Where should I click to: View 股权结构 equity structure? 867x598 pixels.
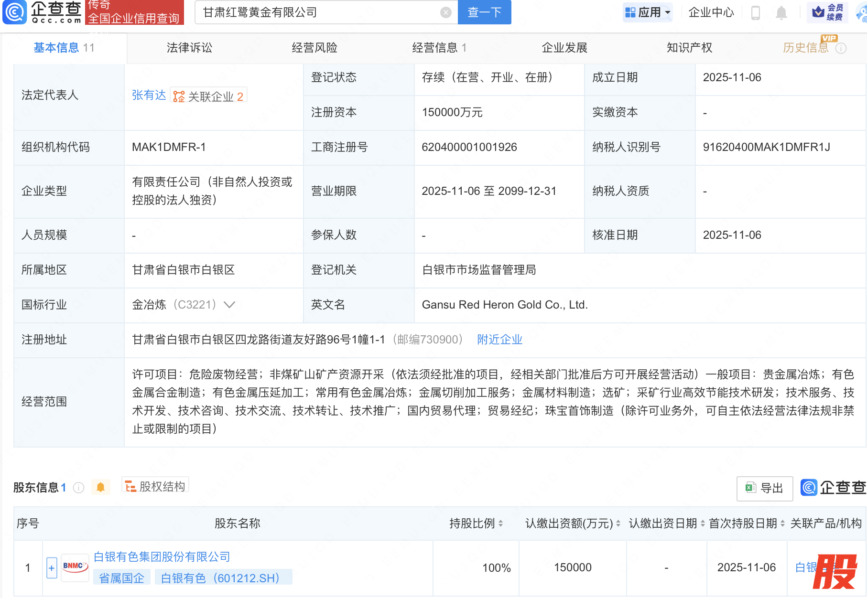(x=155, y=486)
